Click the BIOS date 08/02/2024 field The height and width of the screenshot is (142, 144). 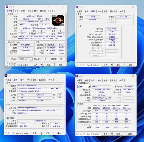(x=40, y=113)
